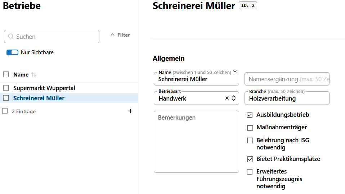Uncheck Bietet Praktikumsplätze checkbox
Screen dimensions: 345x194
(250, 159)
